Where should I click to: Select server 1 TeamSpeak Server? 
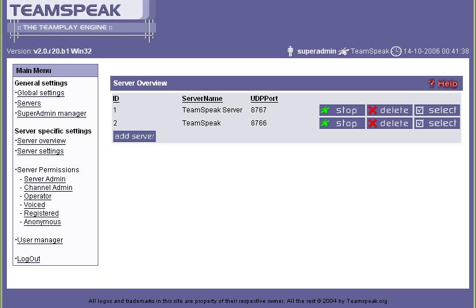click(437, 110)
